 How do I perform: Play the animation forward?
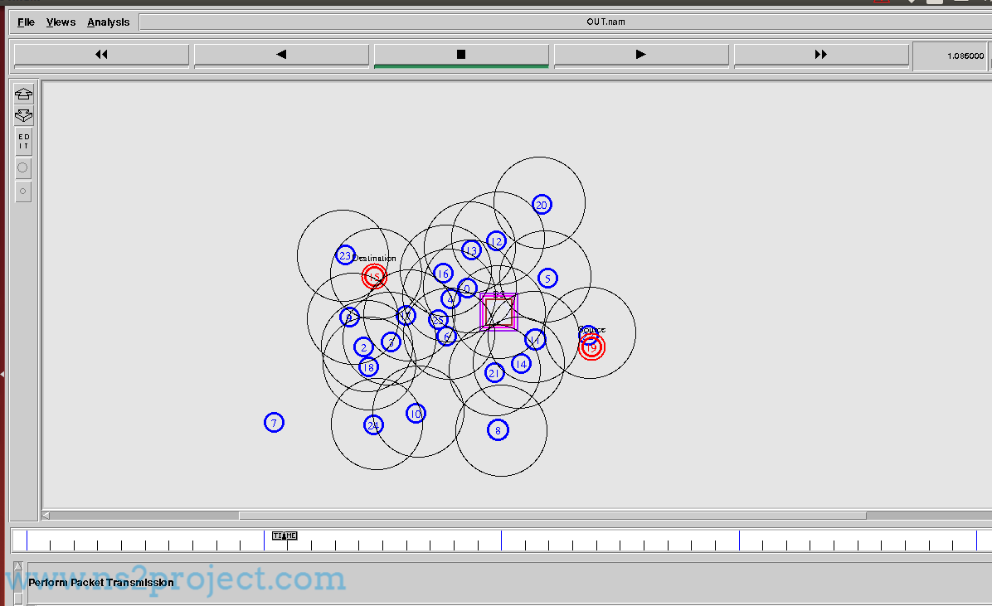point(641,55)
